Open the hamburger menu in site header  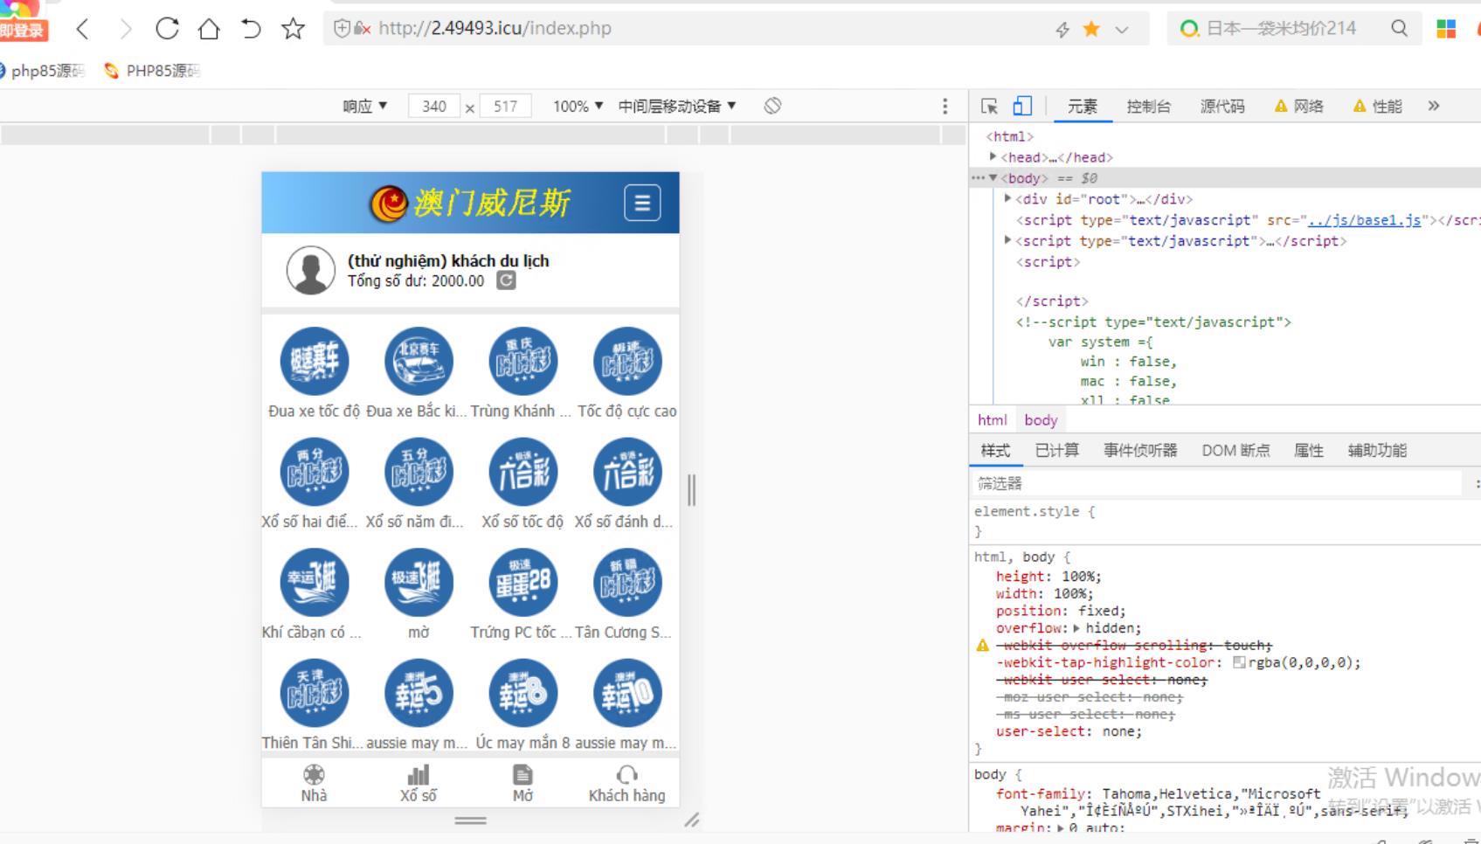(x=642, y=204)
